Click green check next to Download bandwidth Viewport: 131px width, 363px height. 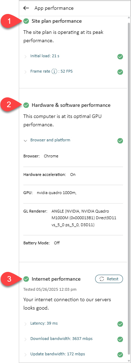(x=120, y=339)
